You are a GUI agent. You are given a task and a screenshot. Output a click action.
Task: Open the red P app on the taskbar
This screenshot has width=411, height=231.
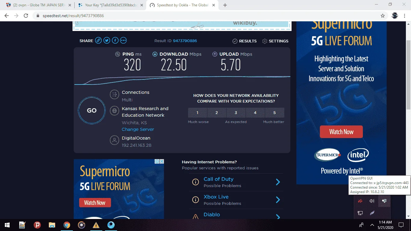[37, 225]
